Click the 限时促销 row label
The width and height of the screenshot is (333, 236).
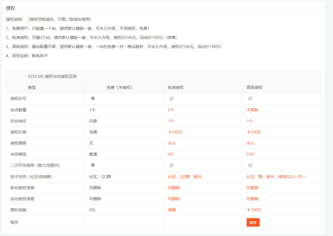coord(18,210)
